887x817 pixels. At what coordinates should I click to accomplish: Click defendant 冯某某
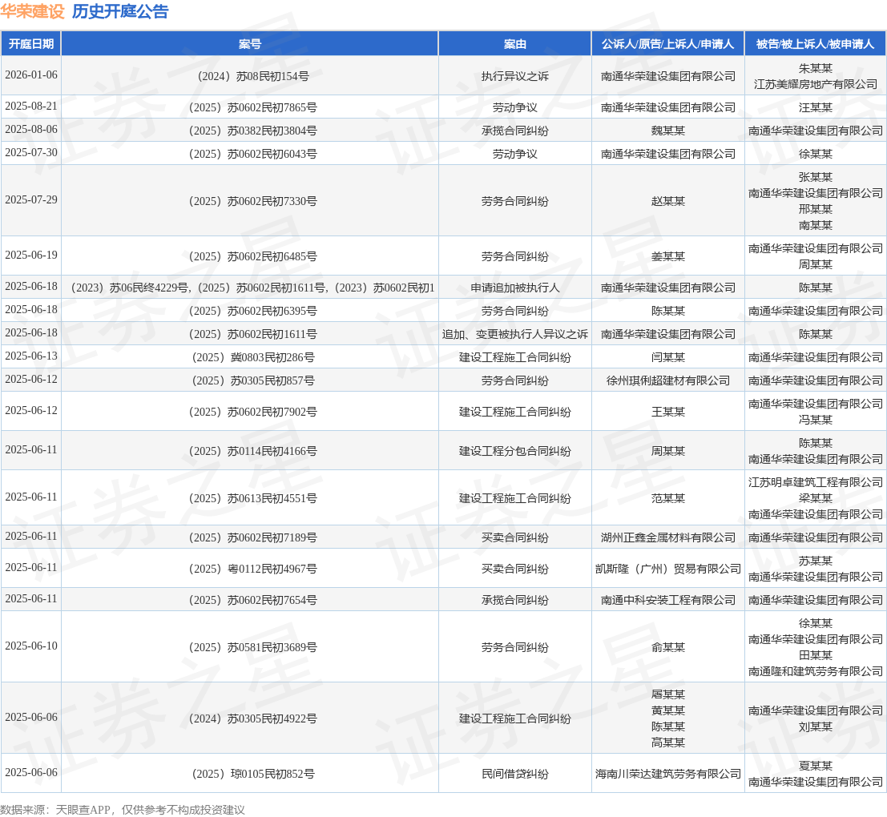(x=815, y=420)
